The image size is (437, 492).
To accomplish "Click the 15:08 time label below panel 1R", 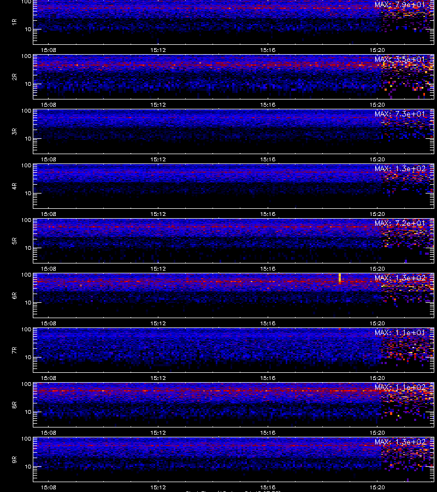I will coord(48,50).
